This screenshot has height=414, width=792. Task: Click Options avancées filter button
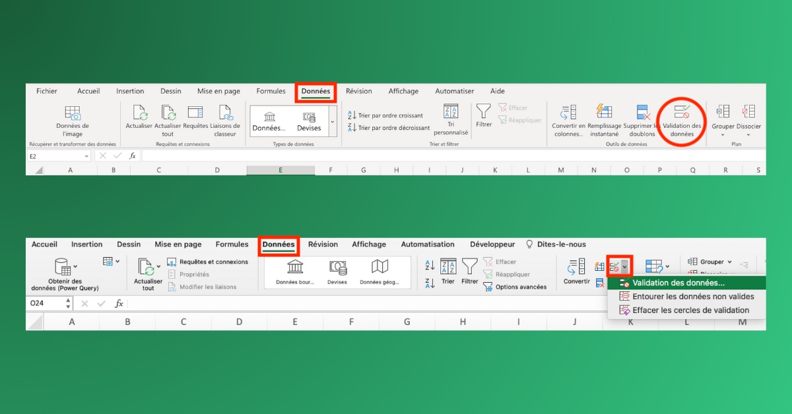pyautogui.click(x=515, y=287)
